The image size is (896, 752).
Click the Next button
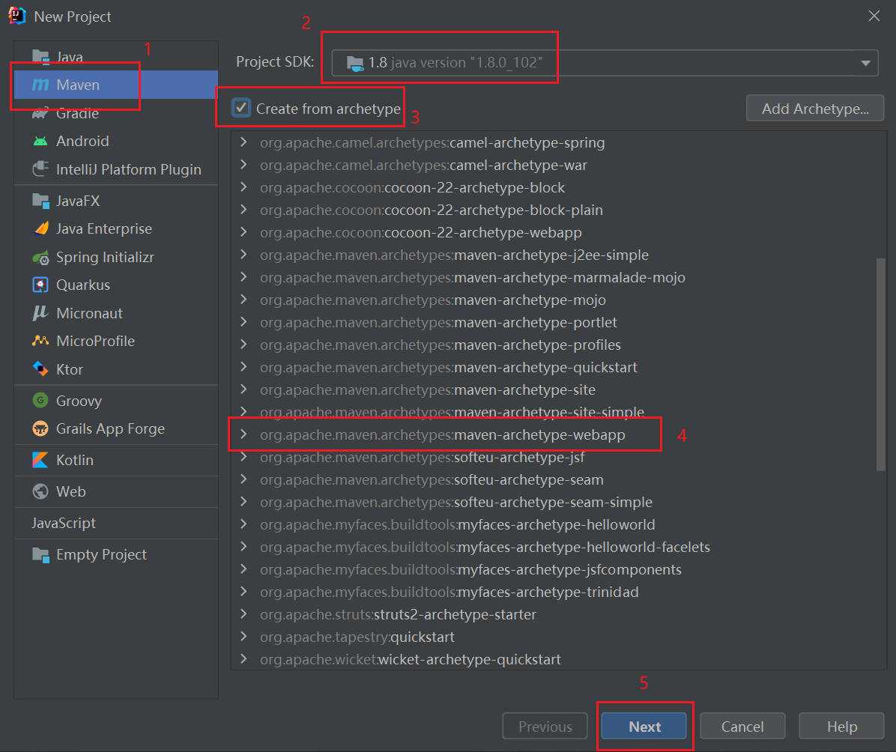644,727
